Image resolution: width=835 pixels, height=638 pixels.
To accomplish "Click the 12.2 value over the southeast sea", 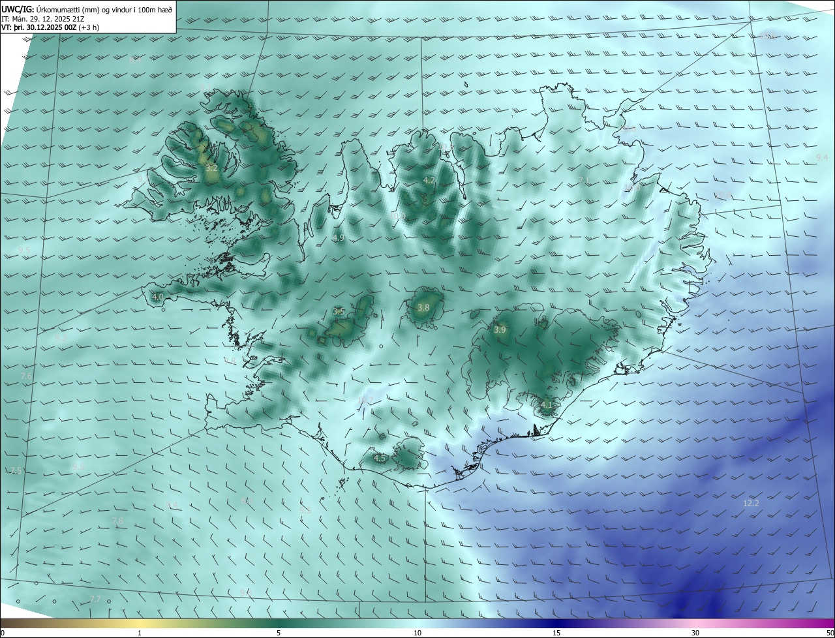I will tap(751, 504).
